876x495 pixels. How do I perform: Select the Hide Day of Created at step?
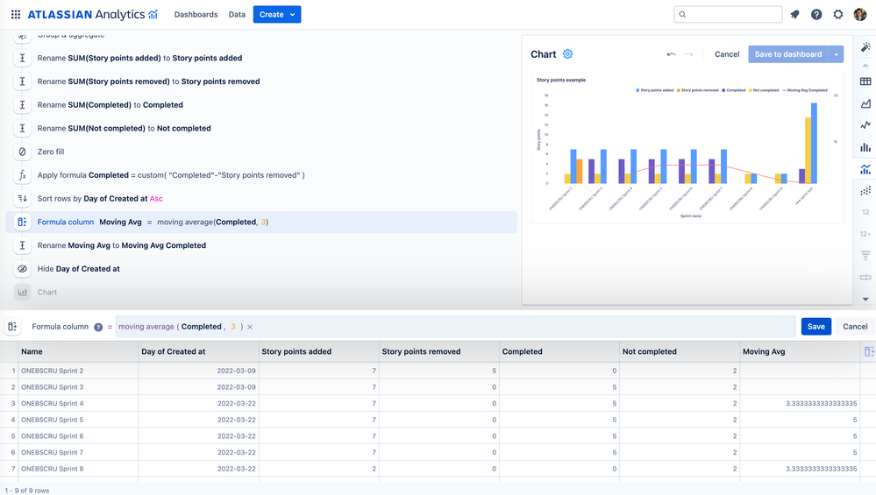78,269
